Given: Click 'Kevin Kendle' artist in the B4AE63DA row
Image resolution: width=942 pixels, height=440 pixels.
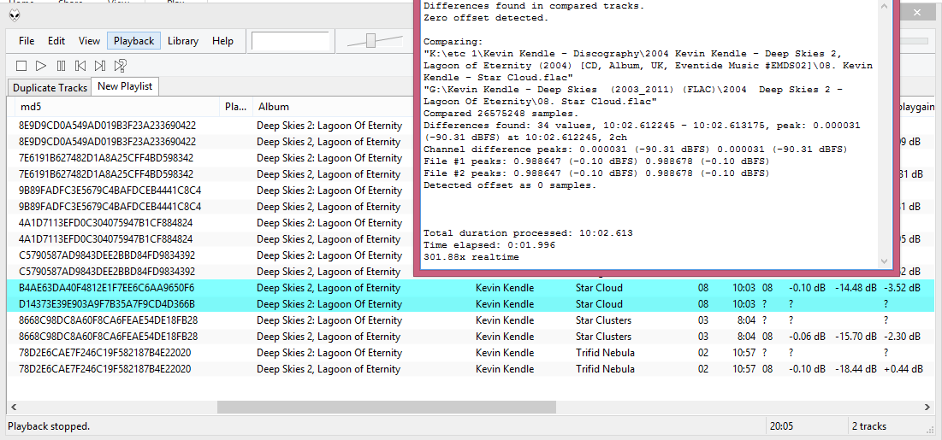Looking at the screenshot, I should coord(505,288).
